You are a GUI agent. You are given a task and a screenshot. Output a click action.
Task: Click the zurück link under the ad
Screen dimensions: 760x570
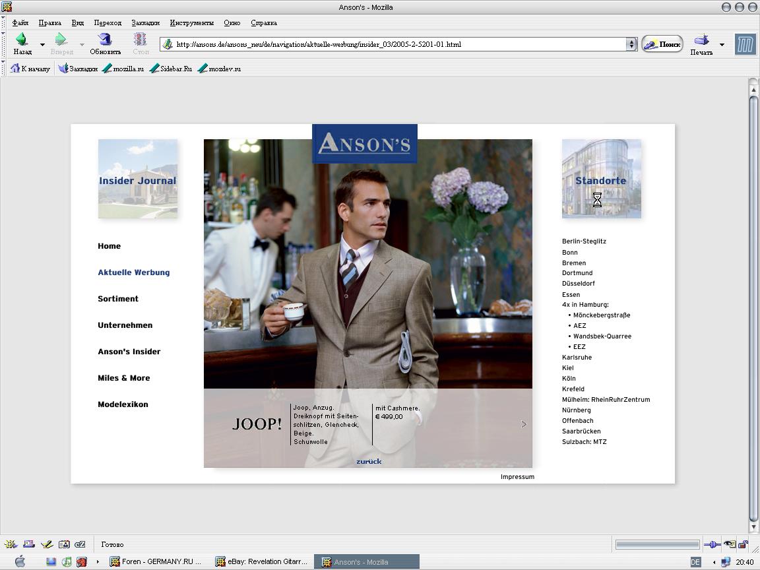[369, 461]
